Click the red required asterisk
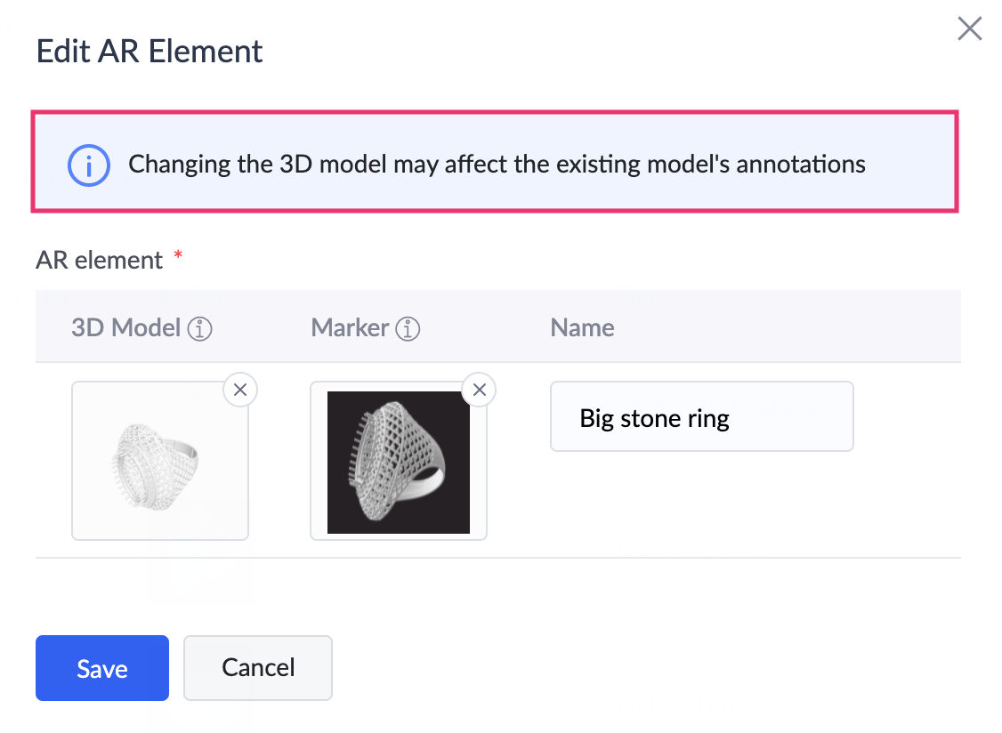 click(178, 255)
